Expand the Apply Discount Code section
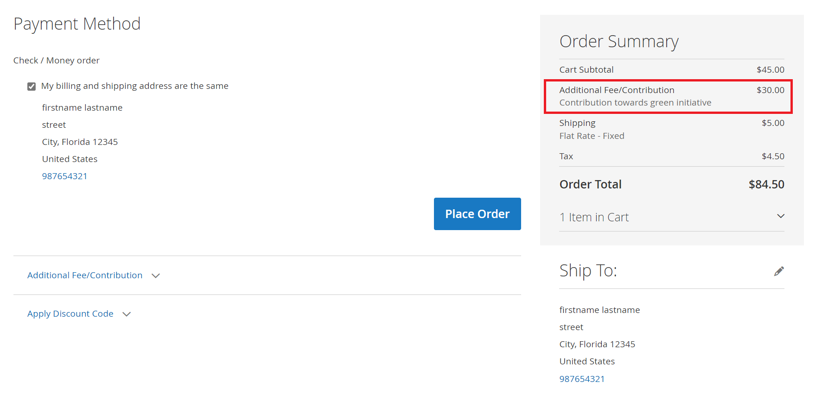 (x=70, y=314)
